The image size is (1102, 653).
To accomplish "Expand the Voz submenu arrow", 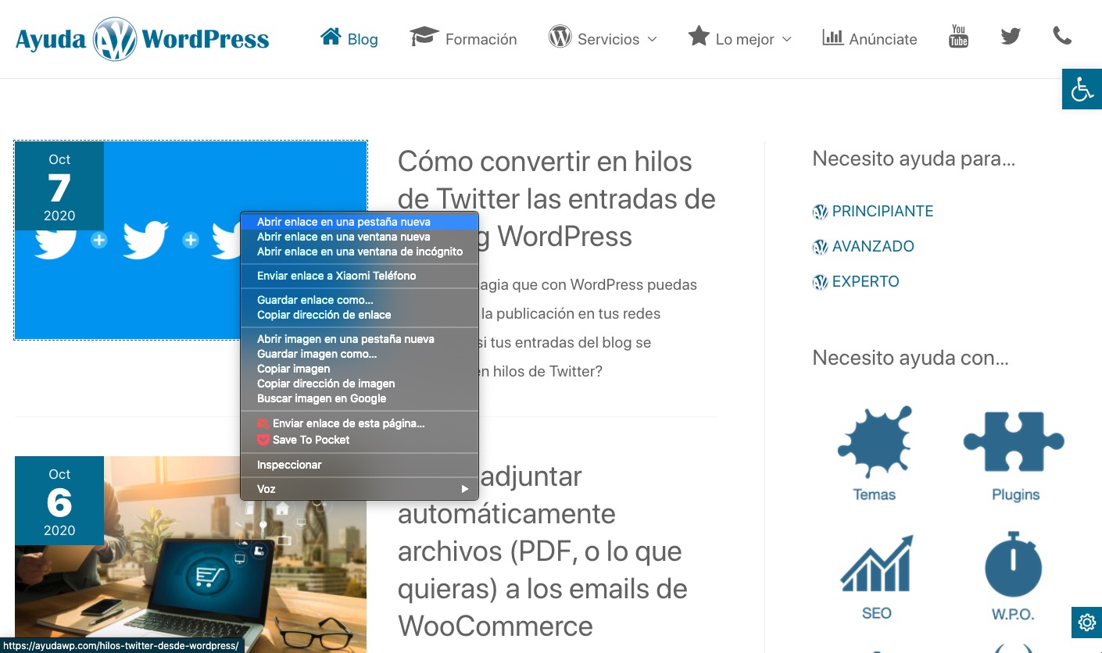I will pyautogui.click(x=464, y=489).
